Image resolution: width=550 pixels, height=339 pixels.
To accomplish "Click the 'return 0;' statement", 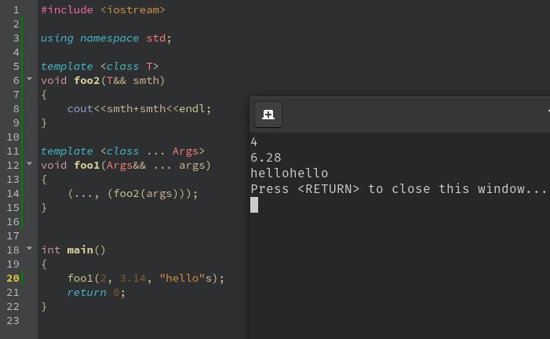I will click(x=96, y=293).
